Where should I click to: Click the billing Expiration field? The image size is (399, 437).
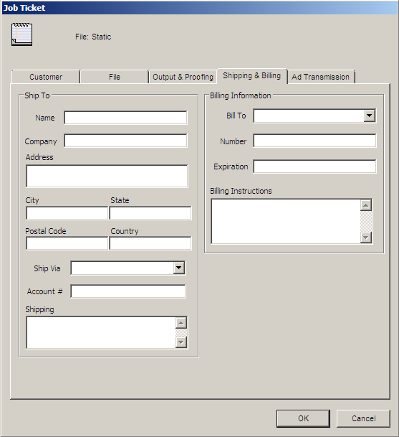[x=314, y=166]
